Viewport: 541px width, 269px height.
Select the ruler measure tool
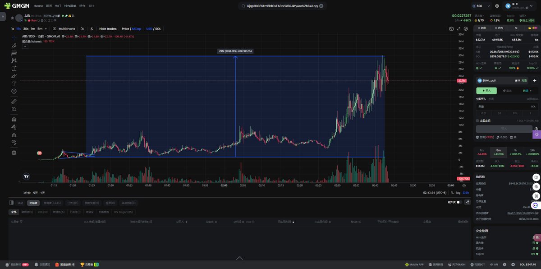[x=14, y=101]
